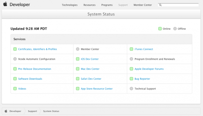Image resolution: width=203 pixels, height=116 pixels.
Task: Click green status icon beside Videos
Action: click(x=15, y=89)
